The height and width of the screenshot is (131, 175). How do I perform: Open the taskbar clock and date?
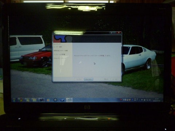click(x=156, y=100)
